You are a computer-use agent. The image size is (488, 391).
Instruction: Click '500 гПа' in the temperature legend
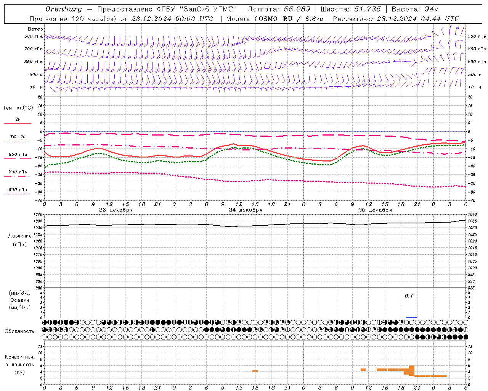(18, 190)
